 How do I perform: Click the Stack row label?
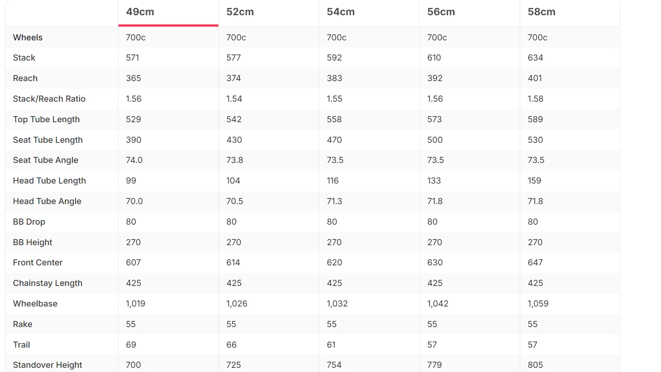tap(24, 57)
